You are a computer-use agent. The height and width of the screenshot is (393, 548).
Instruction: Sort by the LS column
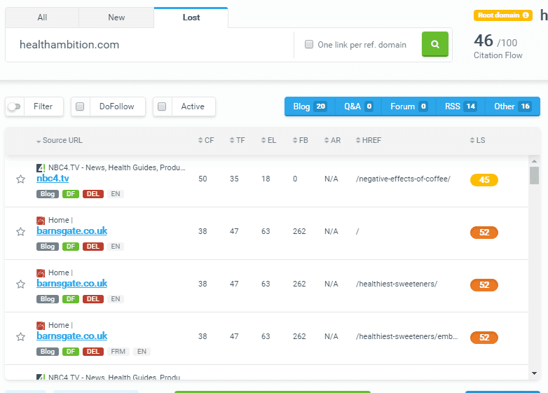(x=477, y=140)
